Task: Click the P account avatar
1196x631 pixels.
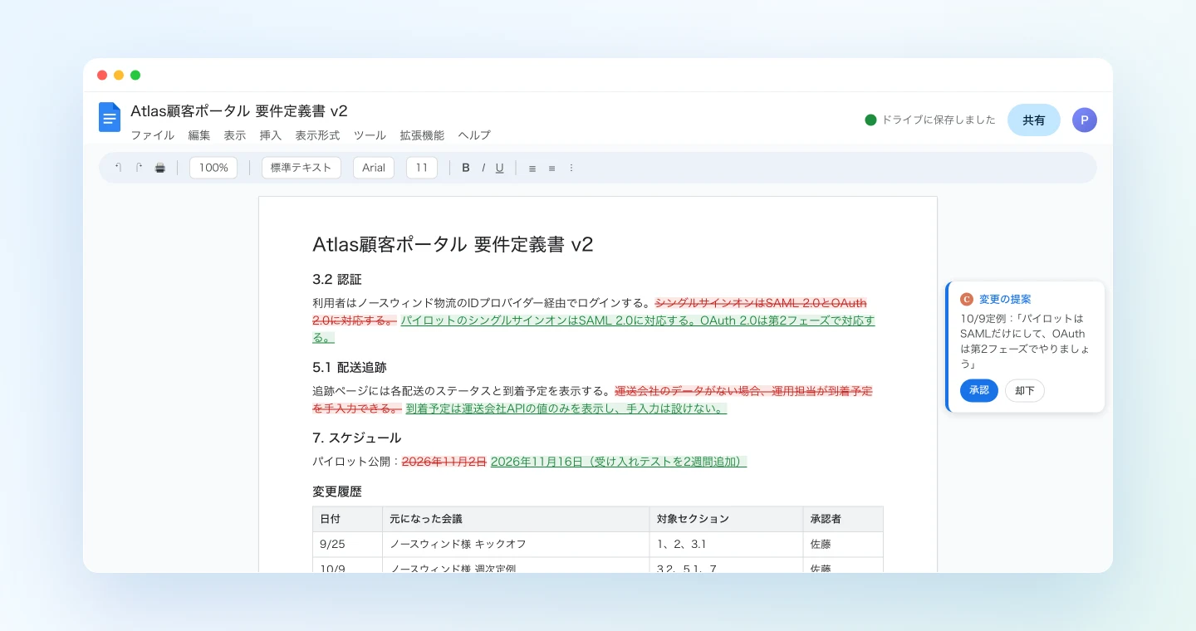Action: [x=1084, y=120]
